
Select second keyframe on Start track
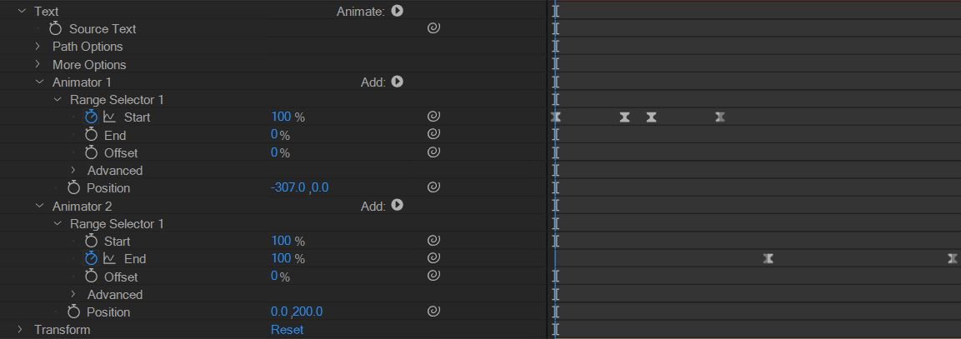tap(624, 117)
